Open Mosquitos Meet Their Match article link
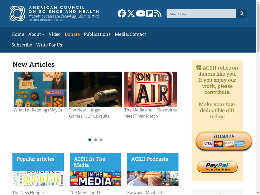 pos(151,113)
